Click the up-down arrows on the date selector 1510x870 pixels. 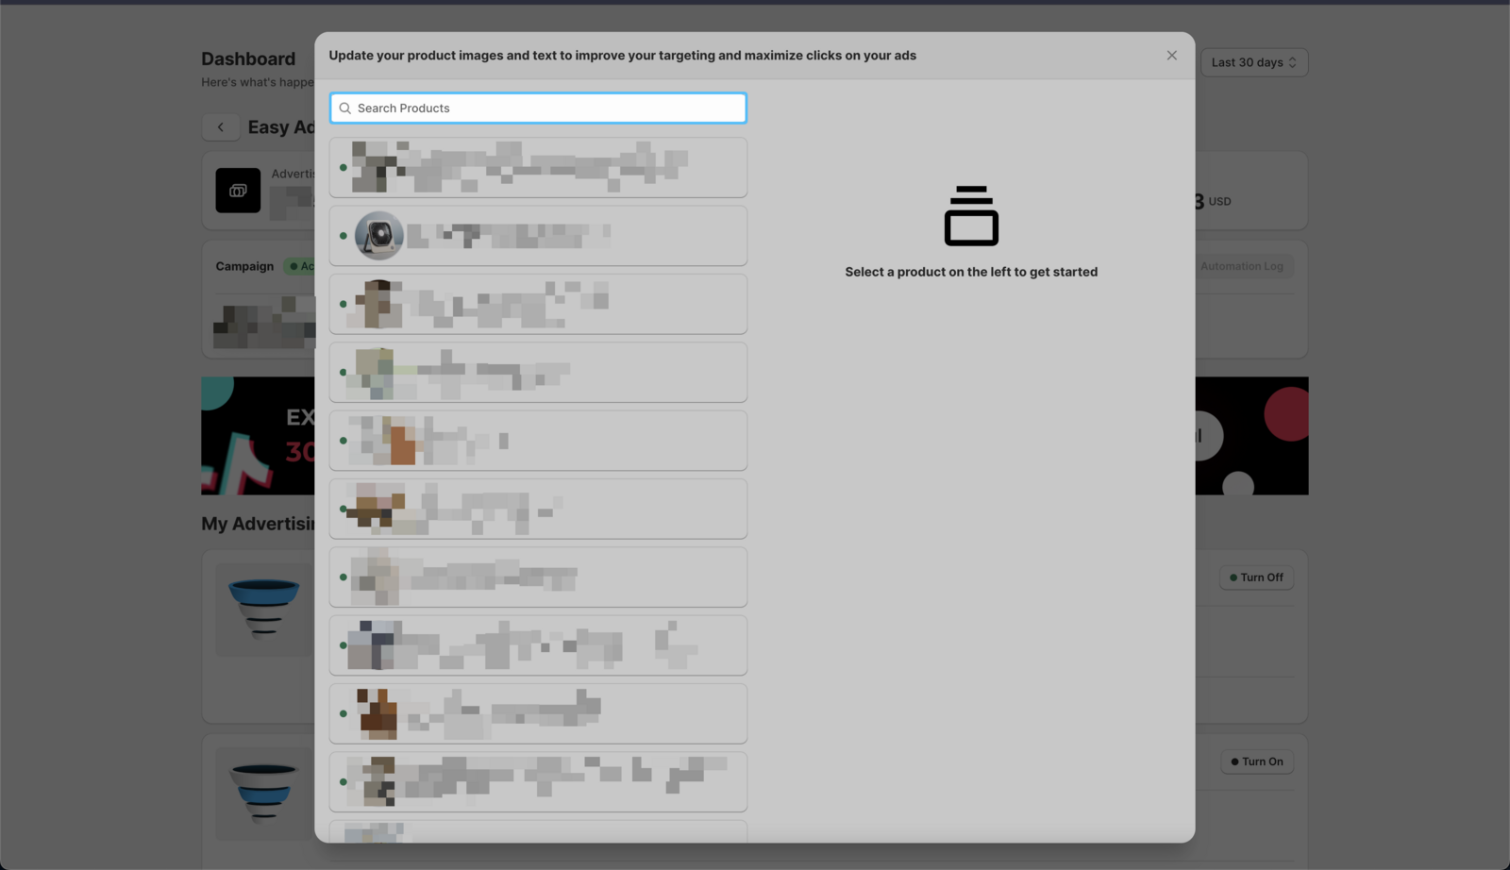[x=1292, y=62]
